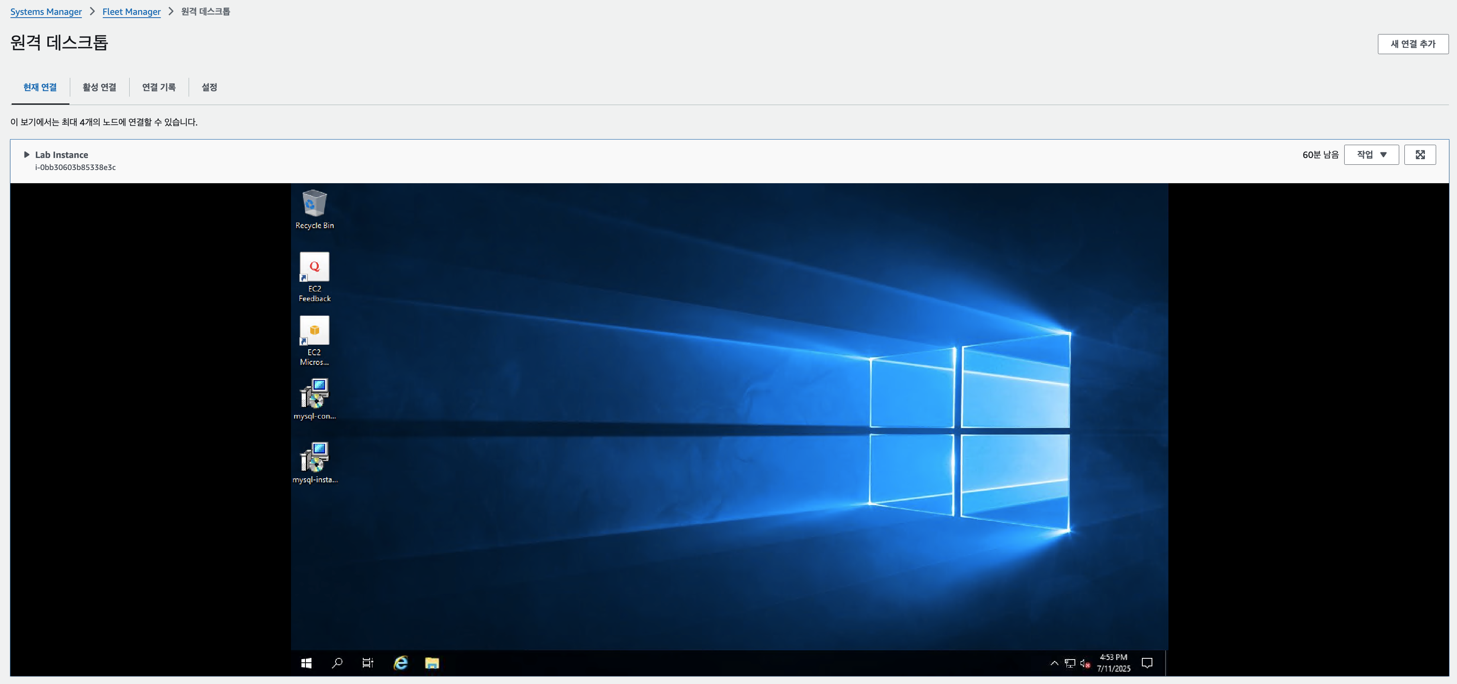Show hidden system tray icons
The width and height of the screenshot is (1457, 684).
coord(1054,663)
